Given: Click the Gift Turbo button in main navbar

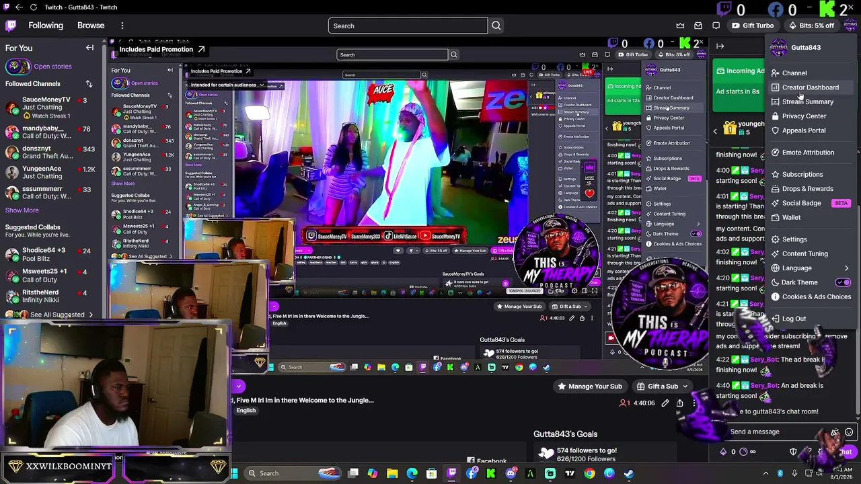Looking at the screenshot, I should point(753,26).
